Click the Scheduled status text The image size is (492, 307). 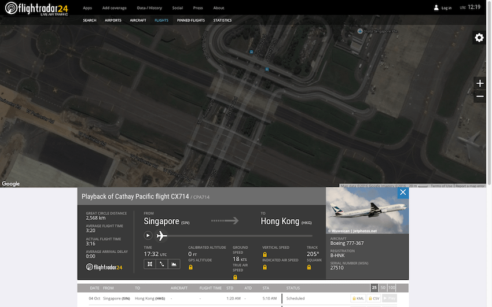click(x=295, y=298)
